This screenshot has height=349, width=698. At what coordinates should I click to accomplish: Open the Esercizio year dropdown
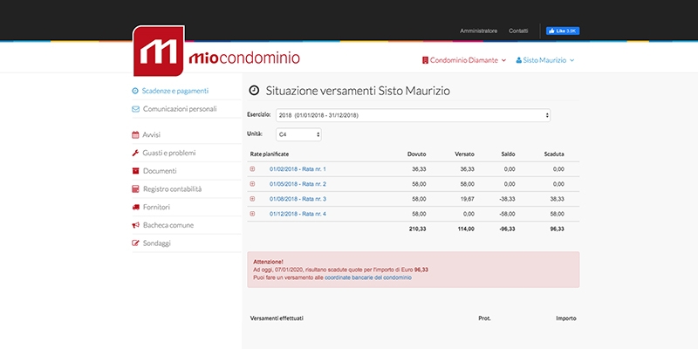tap(413, 115)
